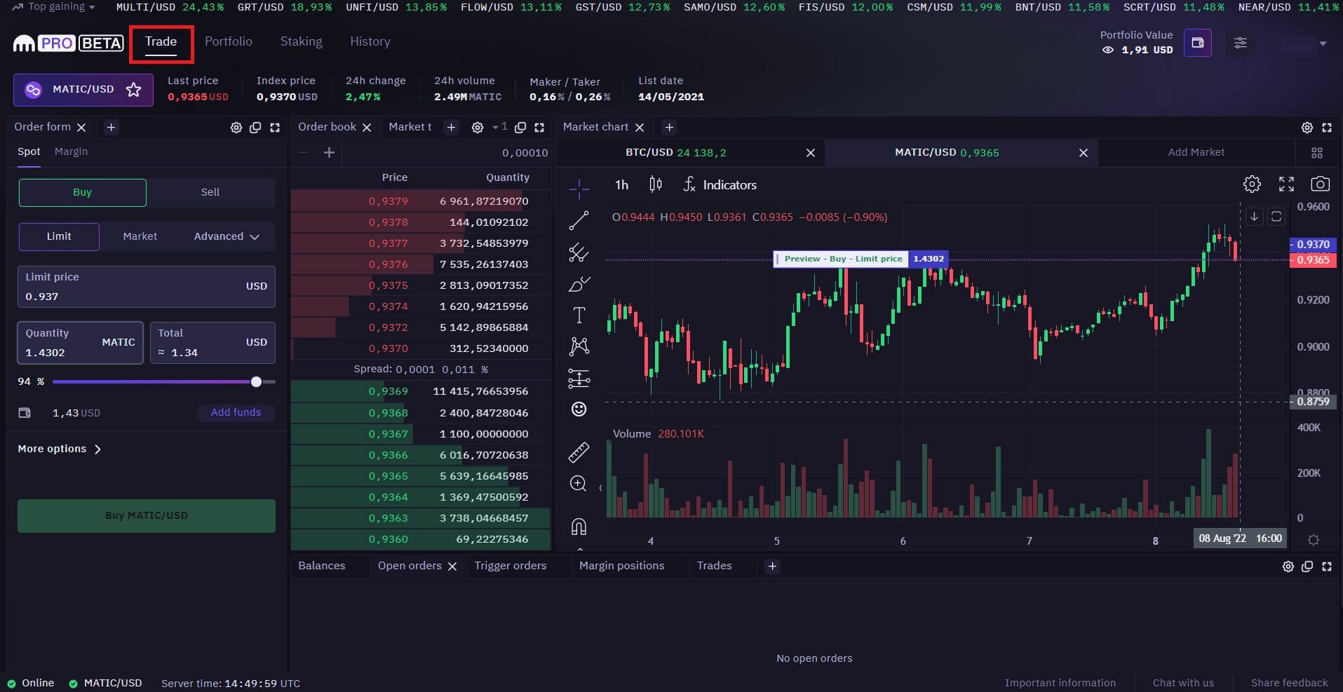
Task: Select the forecasting/position tool
Action: (579, 379)
